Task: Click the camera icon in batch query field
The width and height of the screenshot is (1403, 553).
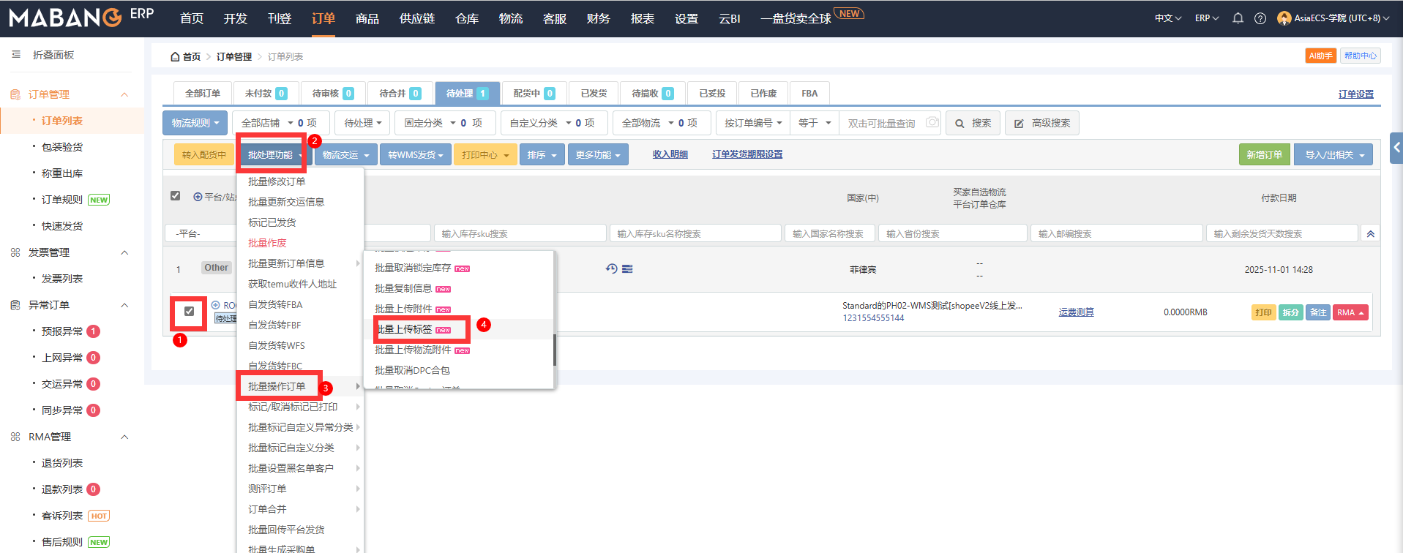Action: pos(932,122)
